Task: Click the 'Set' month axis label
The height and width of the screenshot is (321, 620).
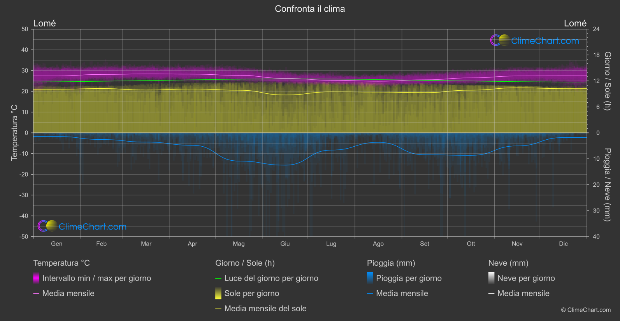Action: click(425, 244)
